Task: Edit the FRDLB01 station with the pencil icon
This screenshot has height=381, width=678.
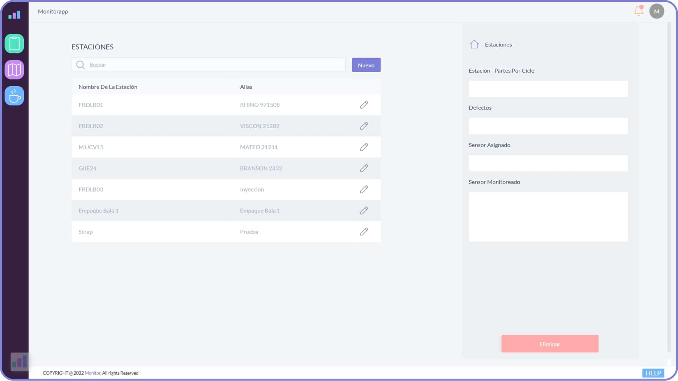Action: click(364, 105)
